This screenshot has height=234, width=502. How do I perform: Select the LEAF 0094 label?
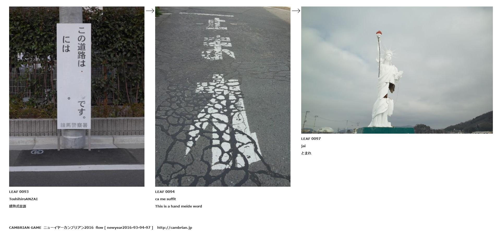[165, 192]
